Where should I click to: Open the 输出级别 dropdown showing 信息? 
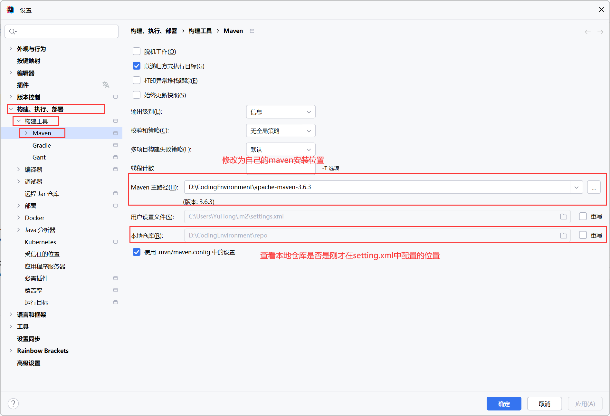281,112
